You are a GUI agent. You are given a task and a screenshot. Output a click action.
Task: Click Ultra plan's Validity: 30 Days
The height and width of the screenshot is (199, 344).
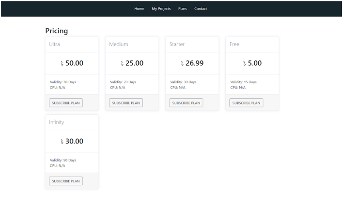coord(63,82)
